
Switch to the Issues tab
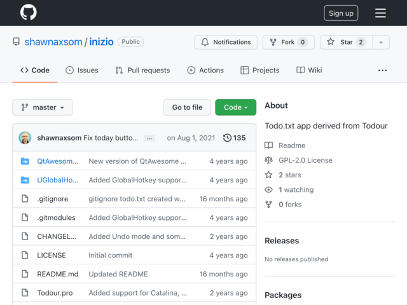pos(82,71)
